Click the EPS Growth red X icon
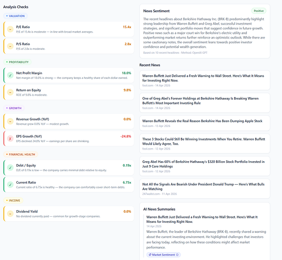The width and height of the screenshot is (282, 260). pos(10,139)
